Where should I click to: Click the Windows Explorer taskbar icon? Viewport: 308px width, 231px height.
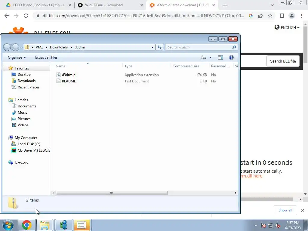(x=45, y=225)
